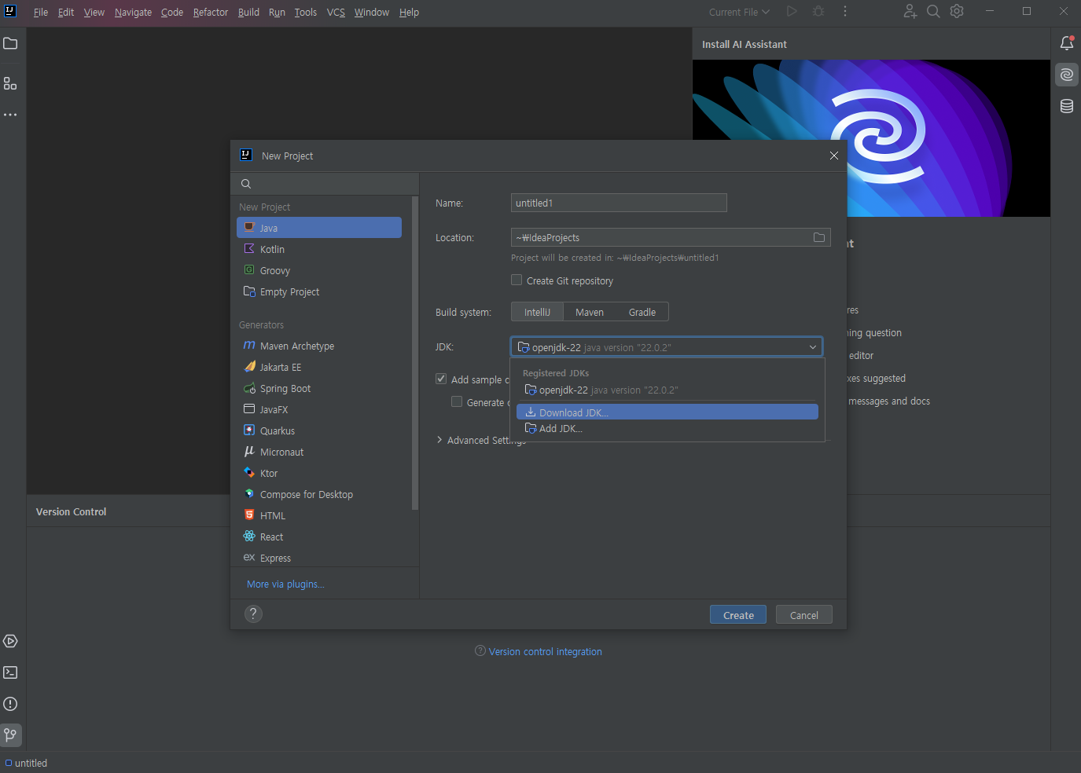This screenshot has width=1081, height=773.
Task: Click the untitled project status bar widget
Action: (27, 763)
